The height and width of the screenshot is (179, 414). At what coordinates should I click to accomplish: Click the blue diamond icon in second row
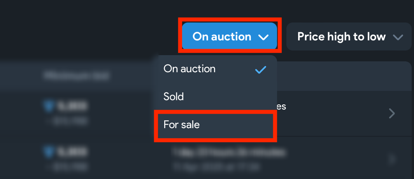(49, 152)
